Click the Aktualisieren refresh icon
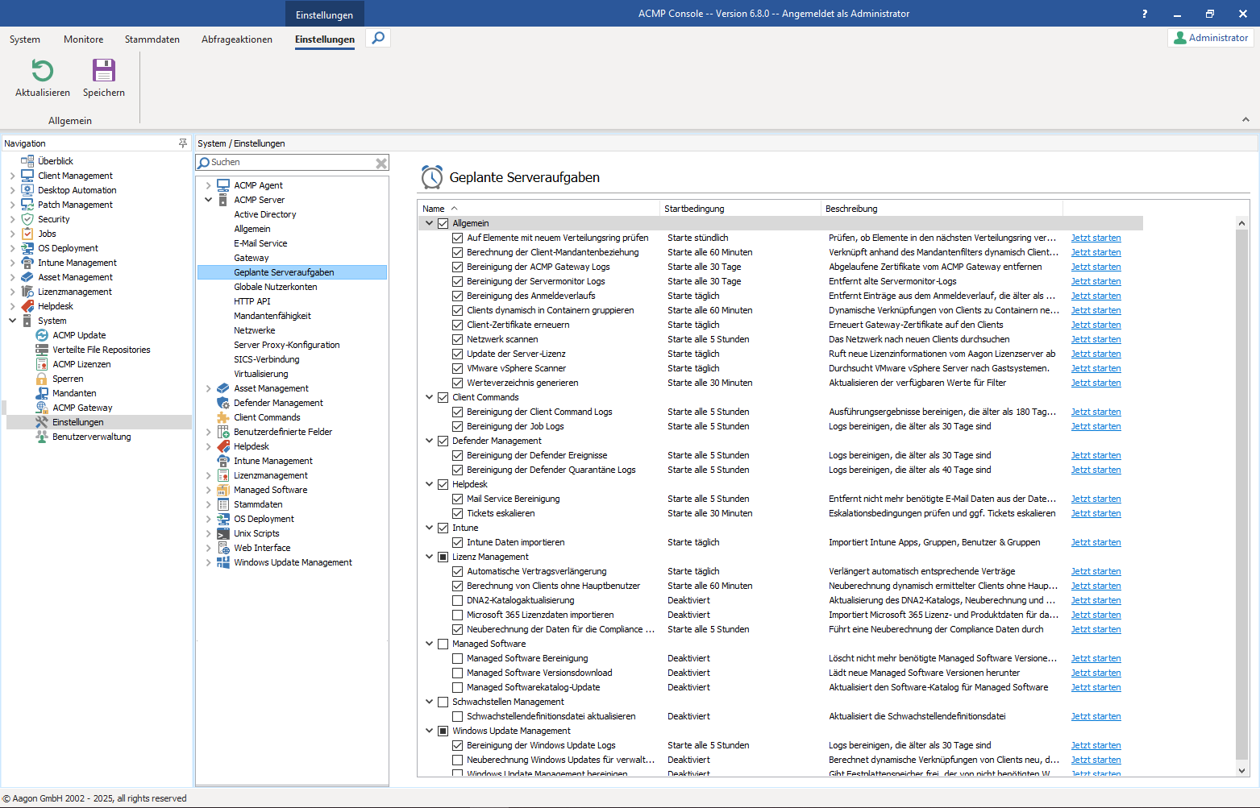Image resolution: width=1260 pixels, height=808 pixels. (42, 71)
